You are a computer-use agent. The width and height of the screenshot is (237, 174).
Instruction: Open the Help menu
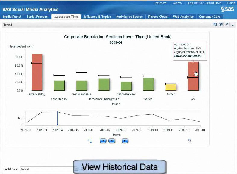pyautogui.click(x=231, y=3)
